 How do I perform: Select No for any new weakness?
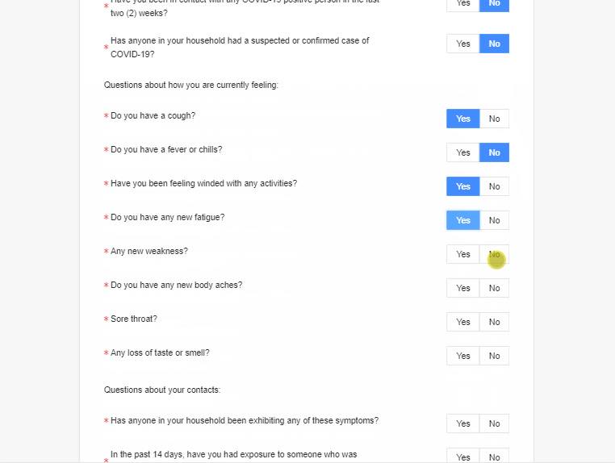tap(494, 254)
